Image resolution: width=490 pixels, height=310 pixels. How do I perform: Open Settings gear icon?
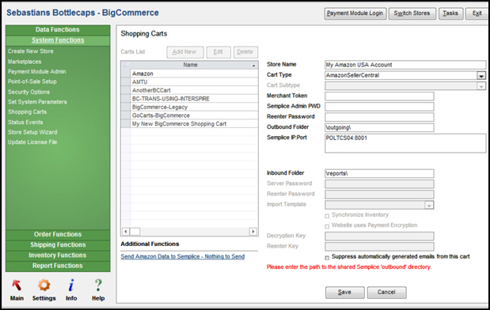point(44,285)
